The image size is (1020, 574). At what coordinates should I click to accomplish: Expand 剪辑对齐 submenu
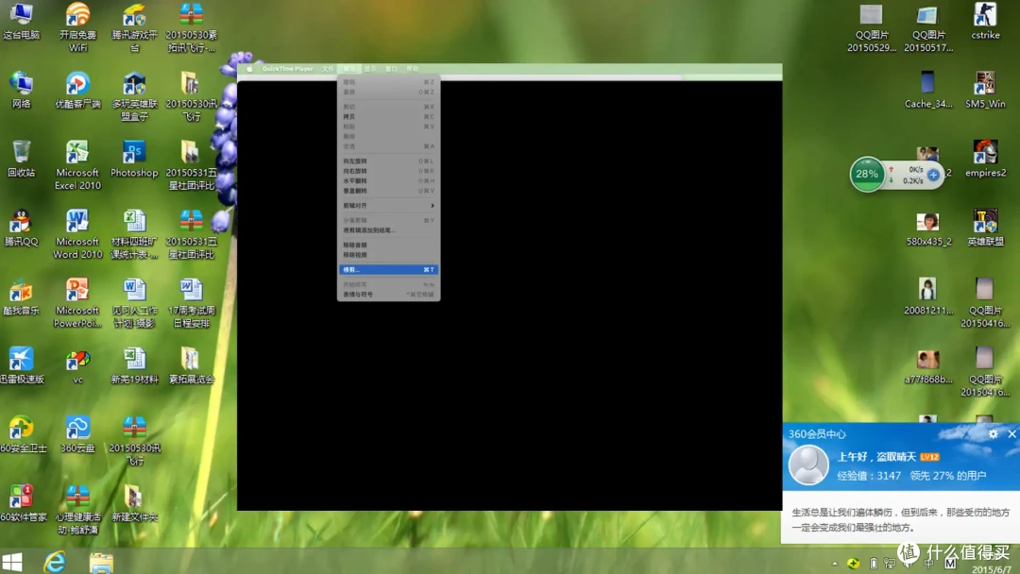[x=388, y=206]
